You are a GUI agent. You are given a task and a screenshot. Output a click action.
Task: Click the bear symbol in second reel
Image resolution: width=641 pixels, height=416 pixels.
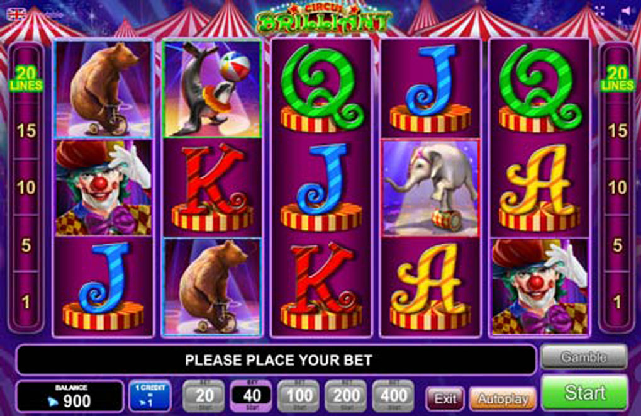pyautogui.click(x=212, y=287)
